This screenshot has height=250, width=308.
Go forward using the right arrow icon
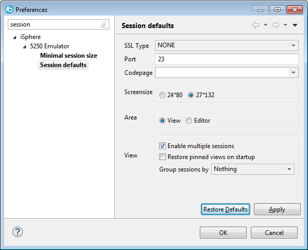(x=276, y=25)
